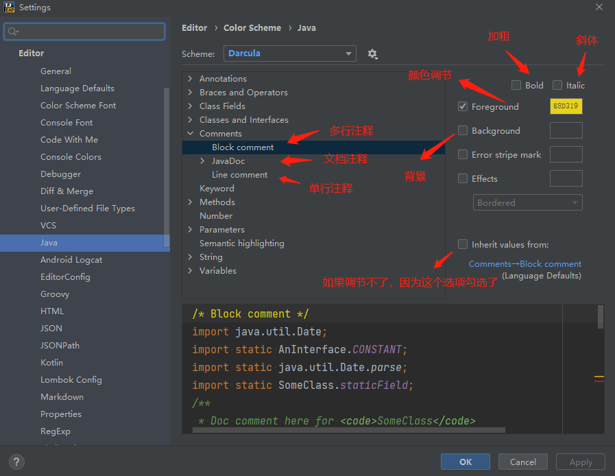The image size is (615, 476).
Task: Expand the JavaDoc subnode
Action: (202, 161)
